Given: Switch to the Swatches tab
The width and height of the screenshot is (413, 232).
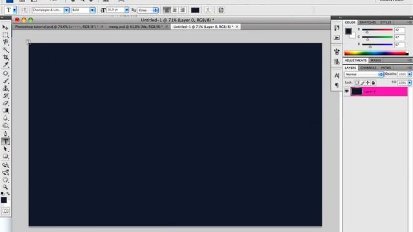Looking at the screenshot, I should (368, 23).
